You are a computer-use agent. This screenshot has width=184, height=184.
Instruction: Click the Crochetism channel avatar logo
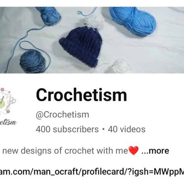(x=8, y=107)
